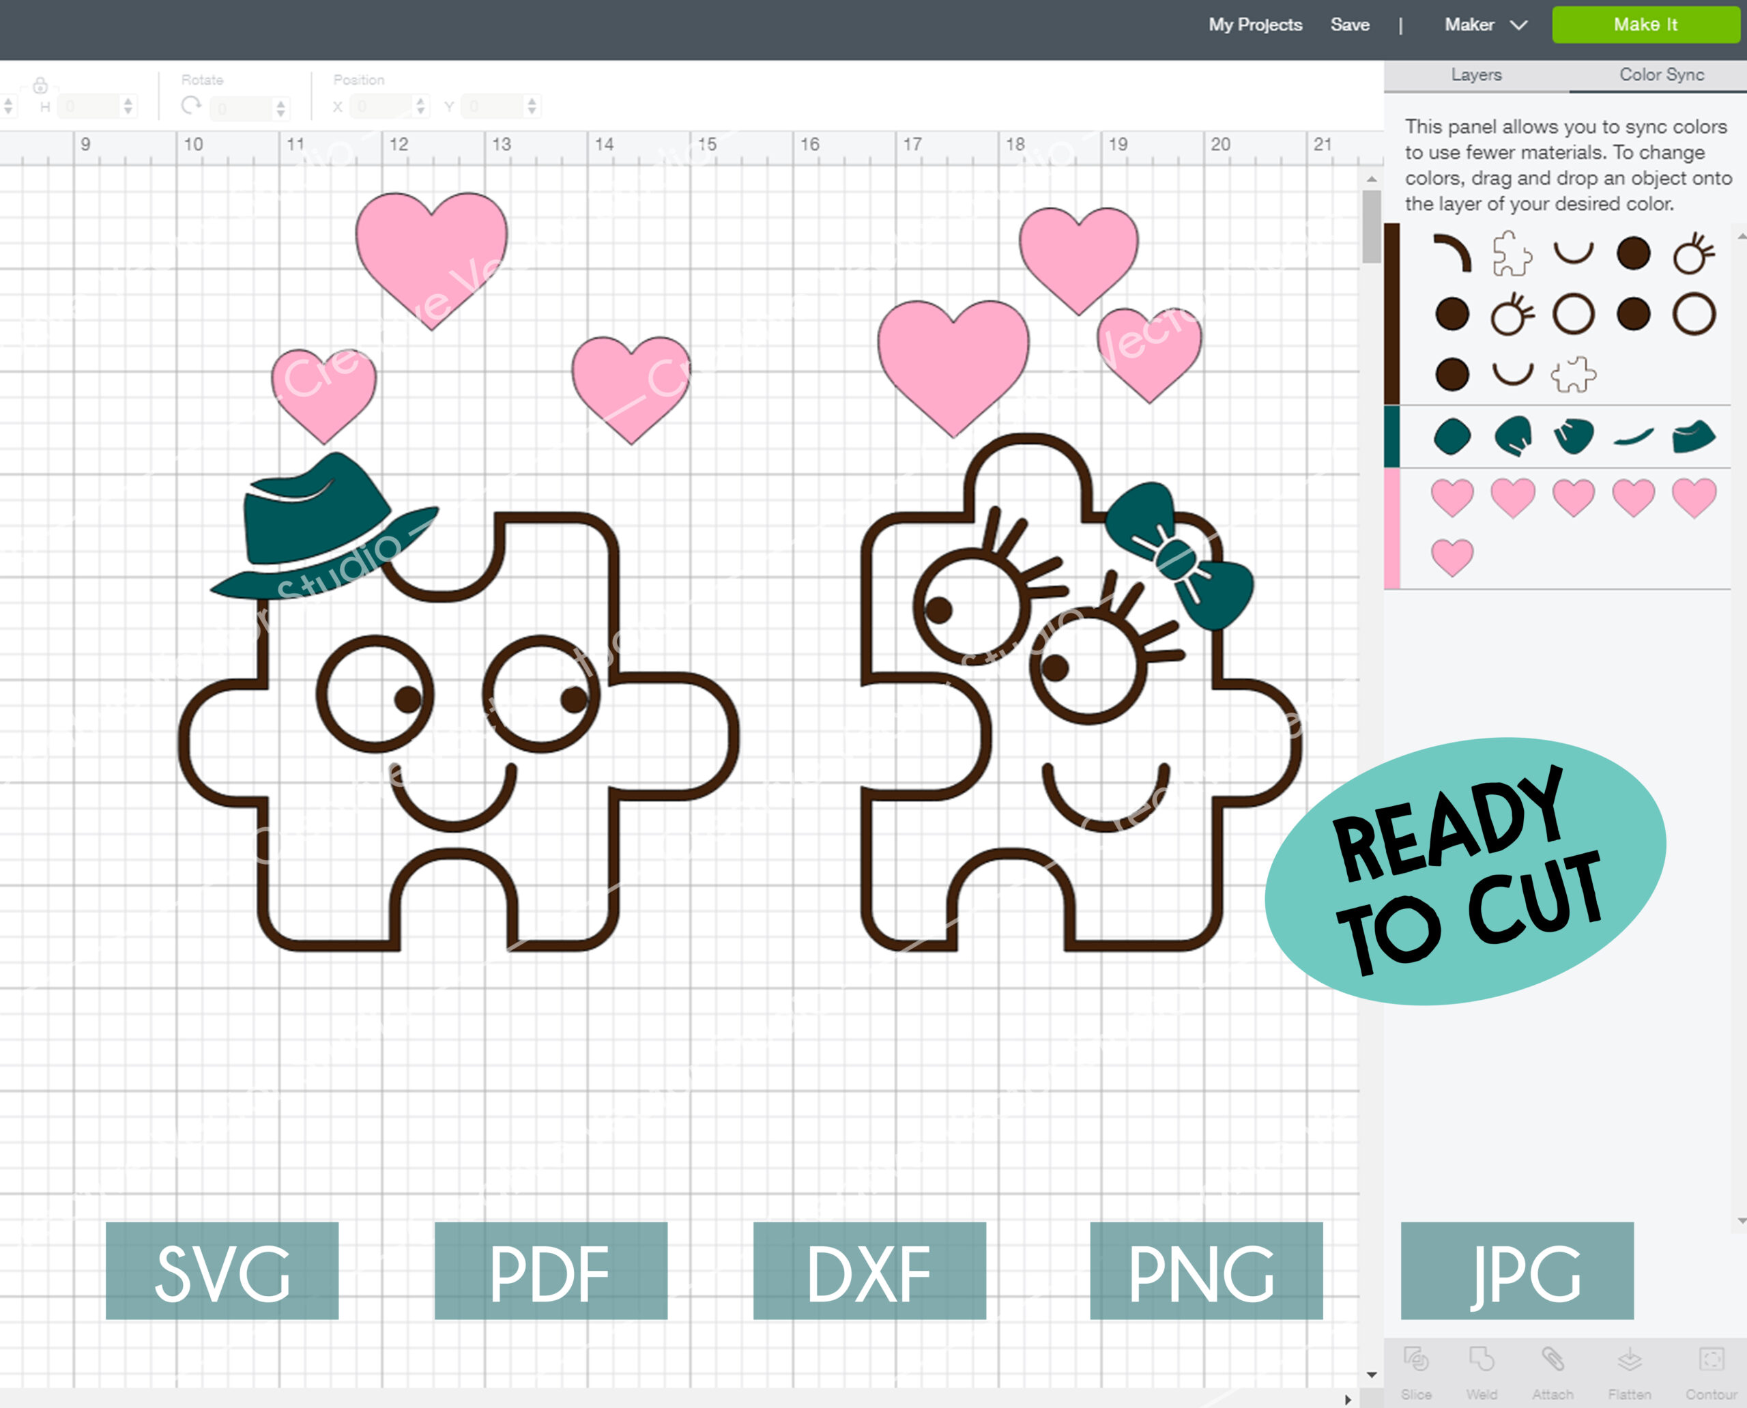This screenshot has width=1747, height=1408.
Task: Click the Color Sync panel scroll up arrow
Action: coord(1740,236)
